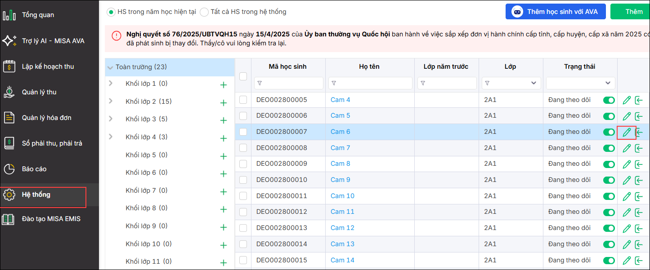Click the Báo cáo pie chart icon

tap(9, 169)
